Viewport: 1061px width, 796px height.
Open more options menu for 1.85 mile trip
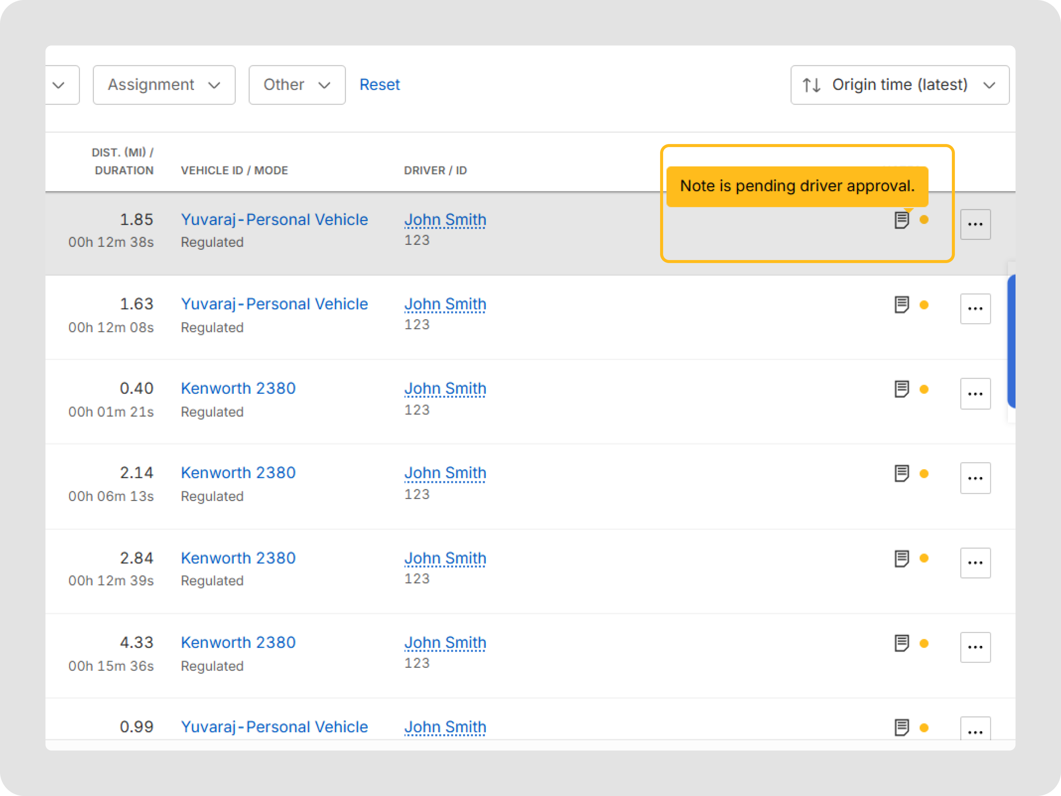pyautogui.click(x=975, y=224)
